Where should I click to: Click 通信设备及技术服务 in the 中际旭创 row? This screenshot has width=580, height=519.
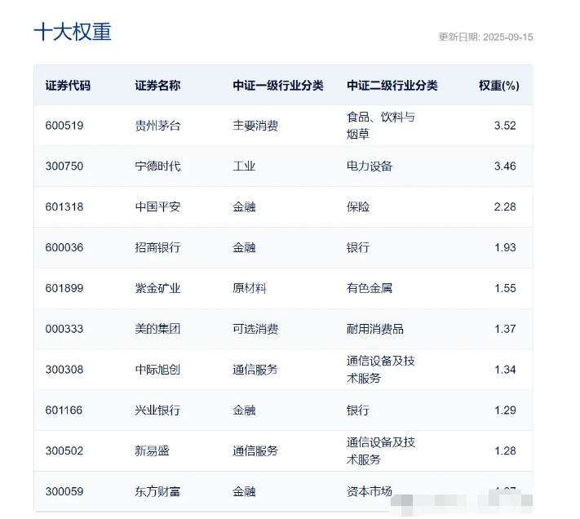click(381, 370)
